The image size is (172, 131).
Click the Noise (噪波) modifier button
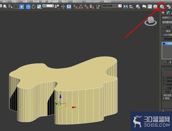click(x=167, y=31)
